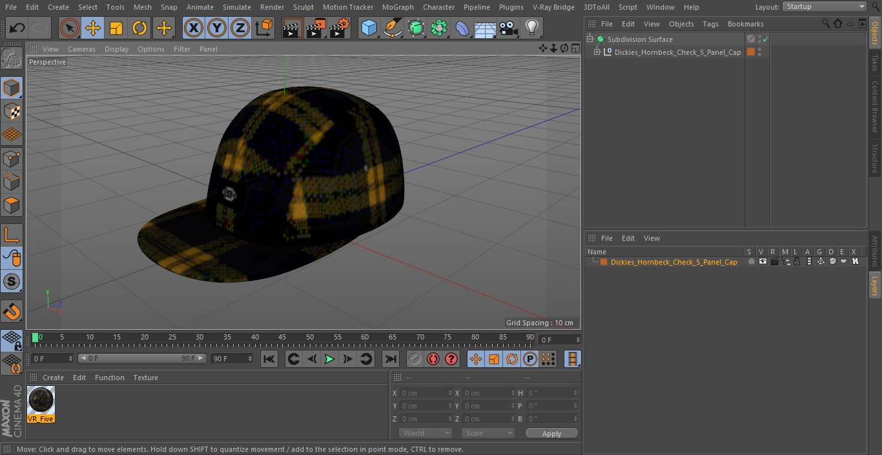The width and height of the screenshot is (882, 455).
Task: Click the VR_Five material thumbnail
Action: (41, 401)
